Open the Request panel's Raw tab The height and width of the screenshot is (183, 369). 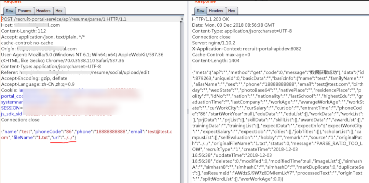(x=10, y=11)
